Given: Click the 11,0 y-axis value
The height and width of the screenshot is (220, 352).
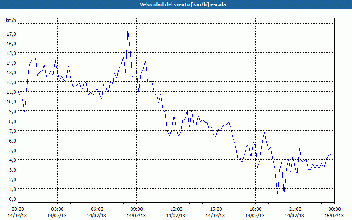Looking at the screenshot, I should click(x=11, y=92).
